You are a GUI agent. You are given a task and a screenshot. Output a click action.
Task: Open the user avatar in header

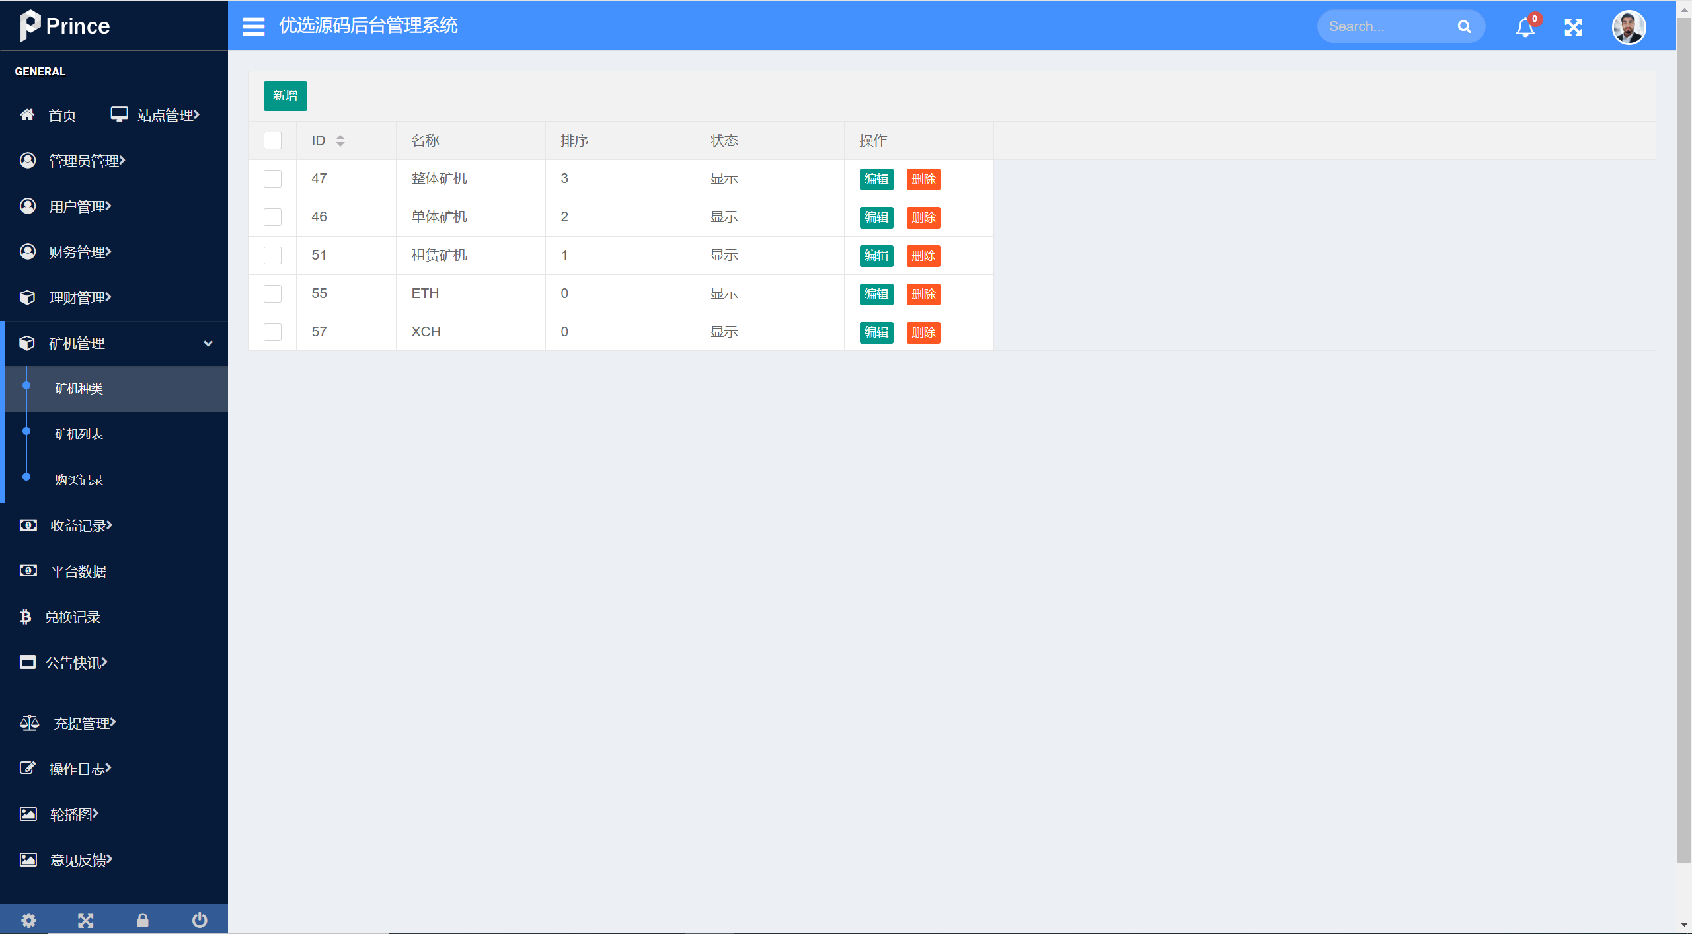coord(1628,27)
